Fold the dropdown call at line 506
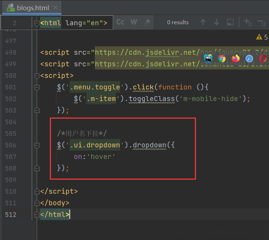Screen dimensions: 269x240 coord(37,145)
